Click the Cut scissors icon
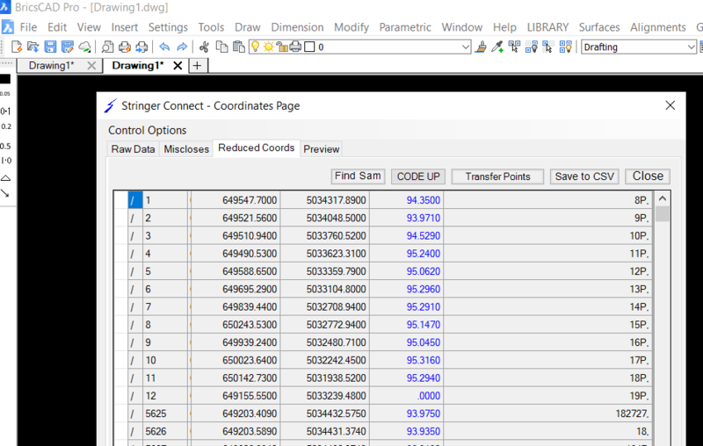 205,47
